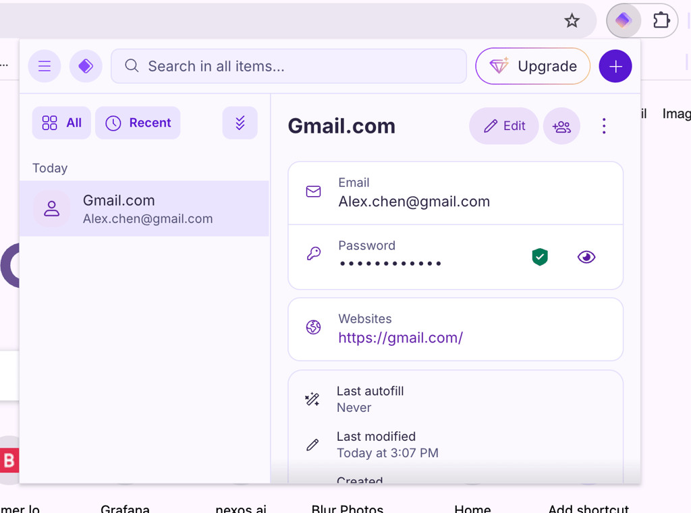
Task: Switch to the All tab
Action: (x=61, y=123)
